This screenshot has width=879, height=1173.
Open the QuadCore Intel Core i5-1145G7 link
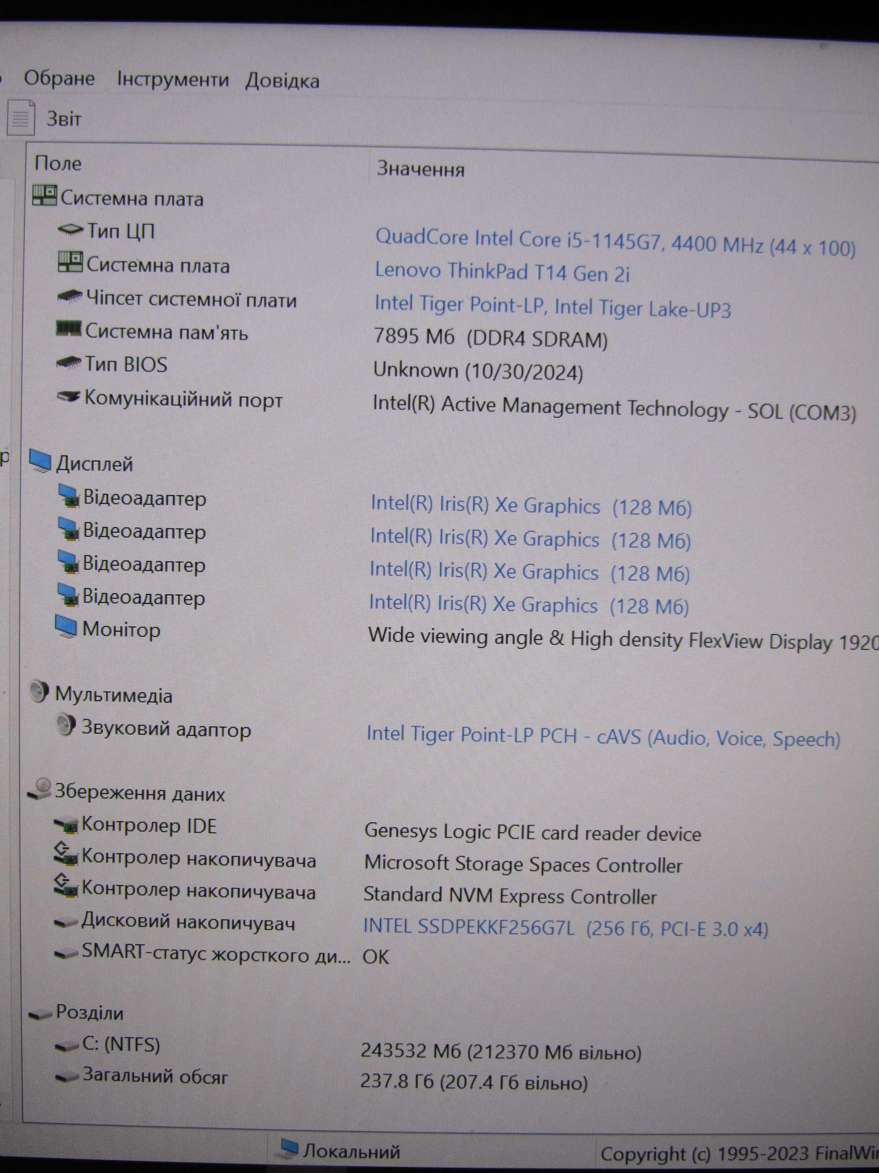point(616,242)
